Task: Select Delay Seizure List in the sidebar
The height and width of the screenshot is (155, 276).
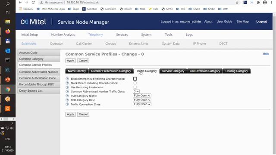Action: coord(39,91)
